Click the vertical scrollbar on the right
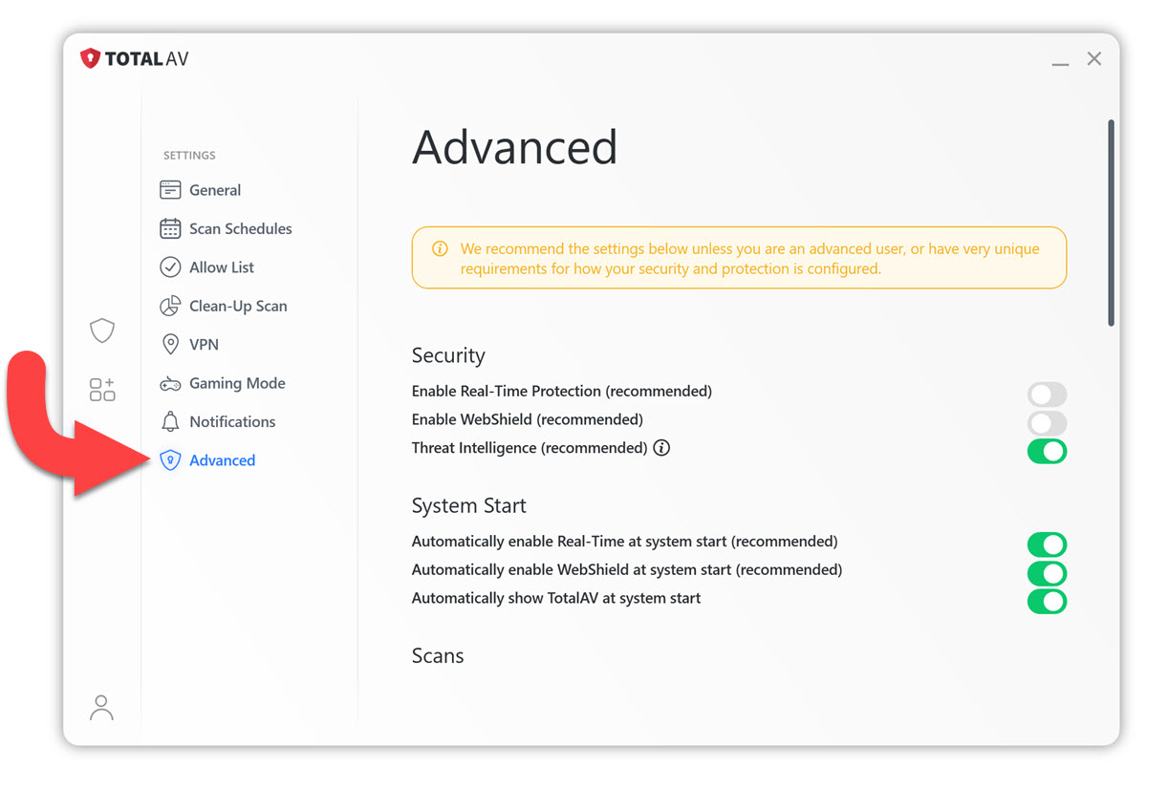Image resolution: width=1168 pixels, height=789 pixels. click(x=1111, y=223)
